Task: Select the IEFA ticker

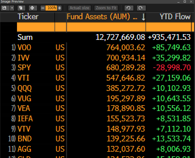Action: [25, 118]
